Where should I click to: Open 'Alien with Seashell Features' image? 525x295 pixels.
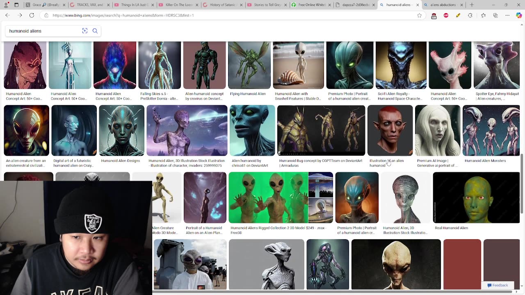coord(298,65)
